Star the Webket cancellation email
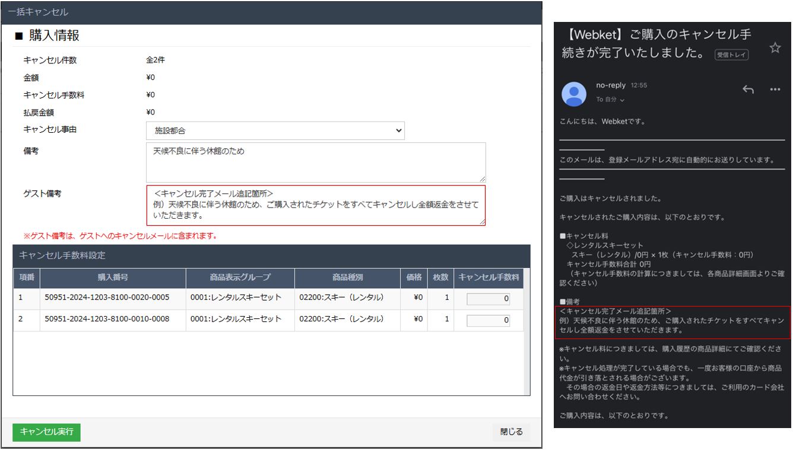Image resolution: width=793 pixels, height=450 pixels. coord(775,48)
